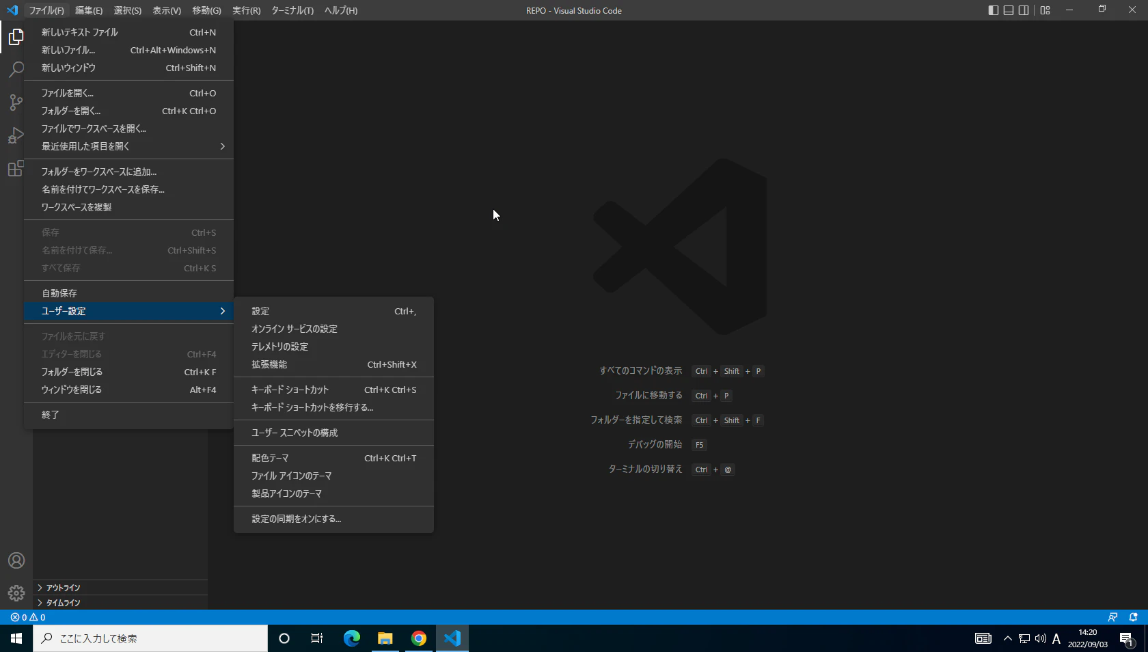Toggle secondary side bar layout icon
This screenshot has height=652, width=1148.
coord(1024,10)
